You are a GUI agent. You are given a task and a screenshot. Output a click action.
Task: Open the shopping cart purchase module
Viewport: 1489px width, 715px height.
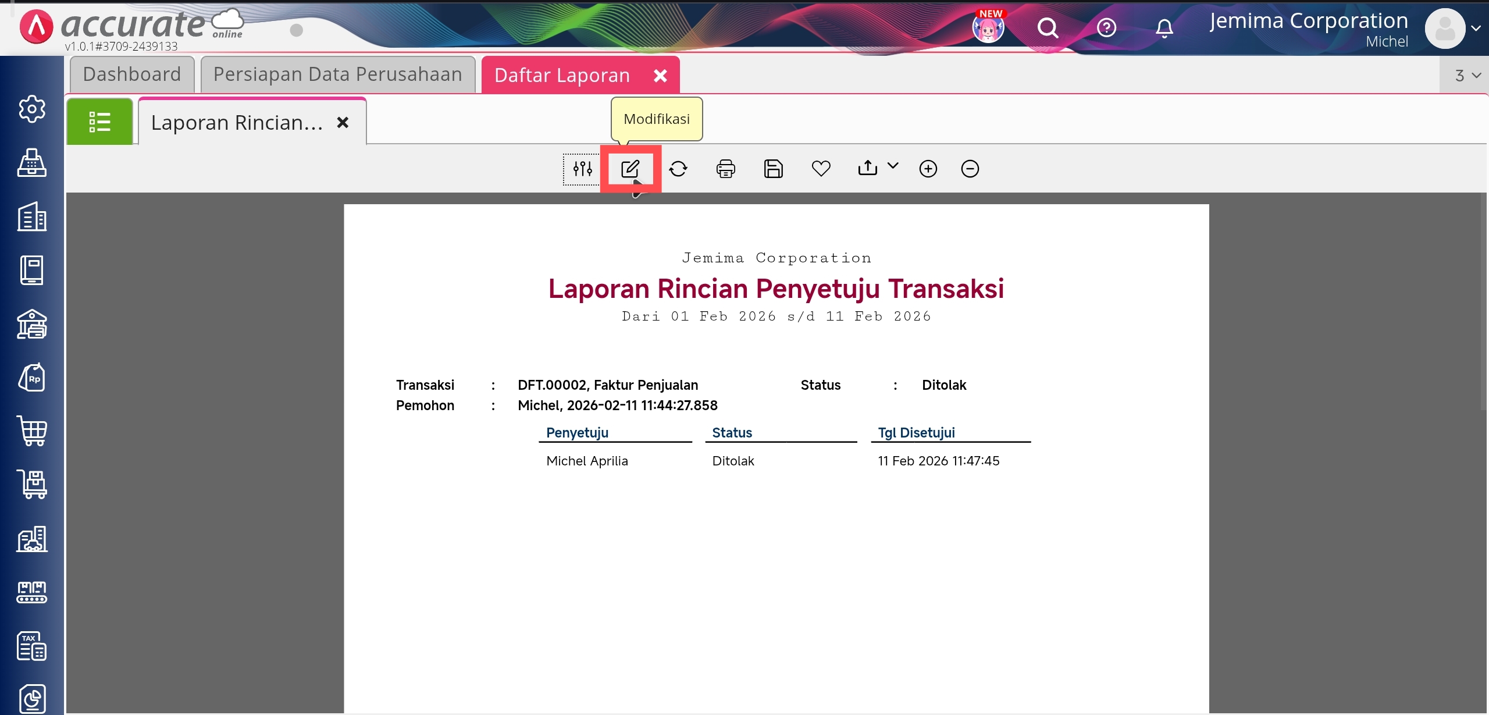(32, 431)
